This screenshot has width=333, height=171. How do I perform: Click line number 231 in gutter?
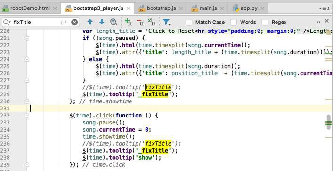pyautogui.click(x=5, y=109)
